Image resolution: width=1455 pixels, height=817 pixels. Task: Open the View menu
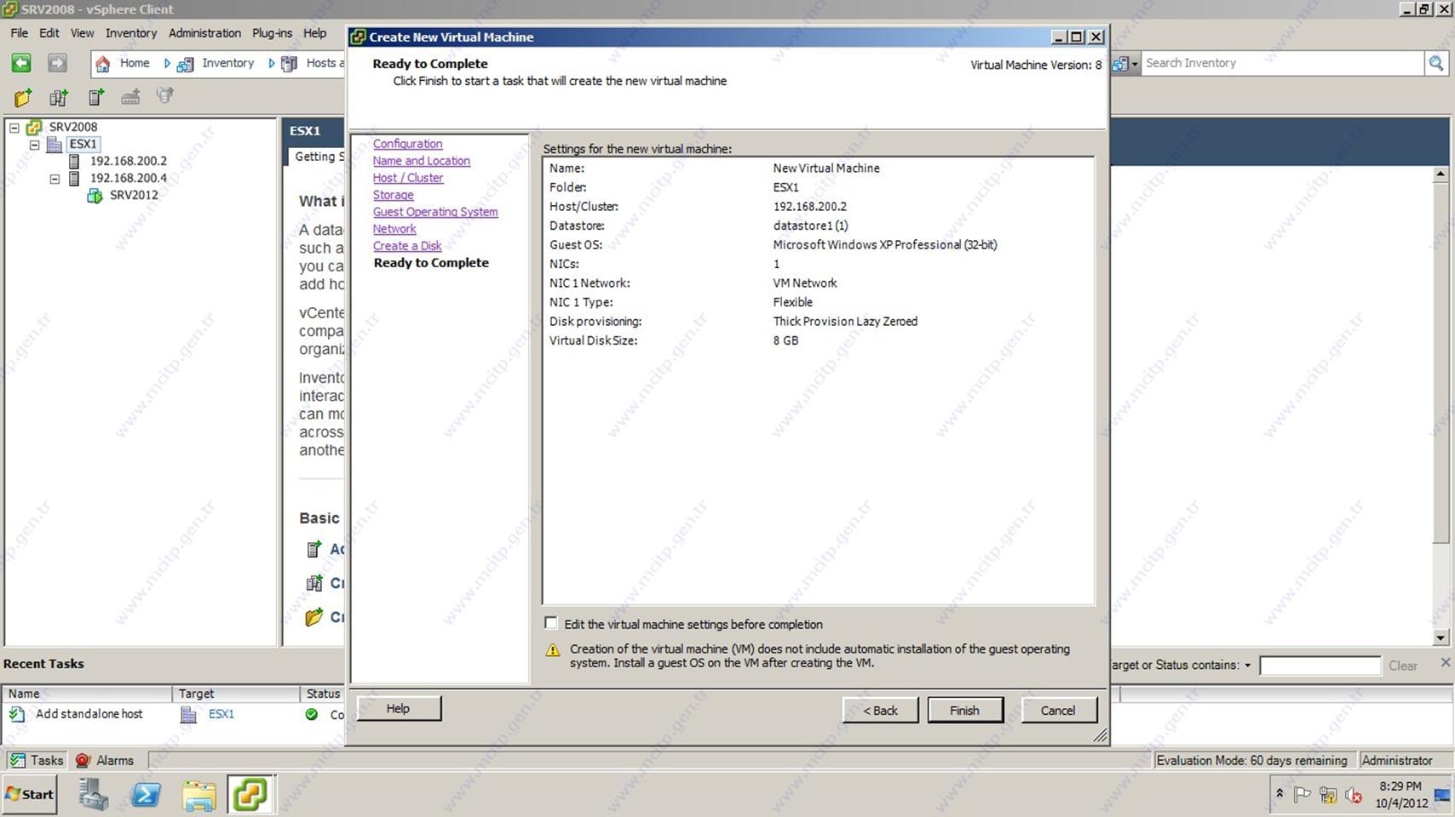click(82, 33)
